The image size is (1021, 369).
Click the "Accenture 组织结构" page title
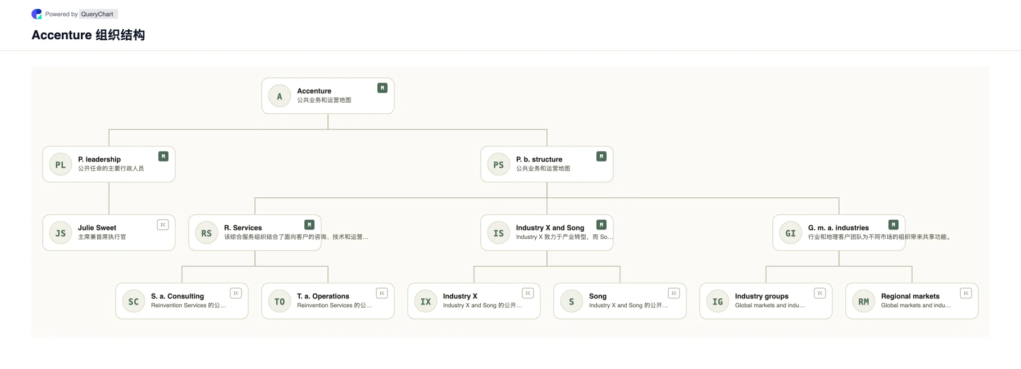pyautogui.click(x=88, y=35)
